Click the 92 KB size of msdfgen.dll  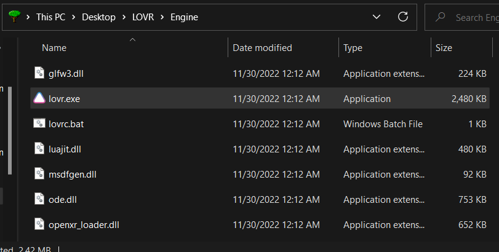tap(475, 175)
